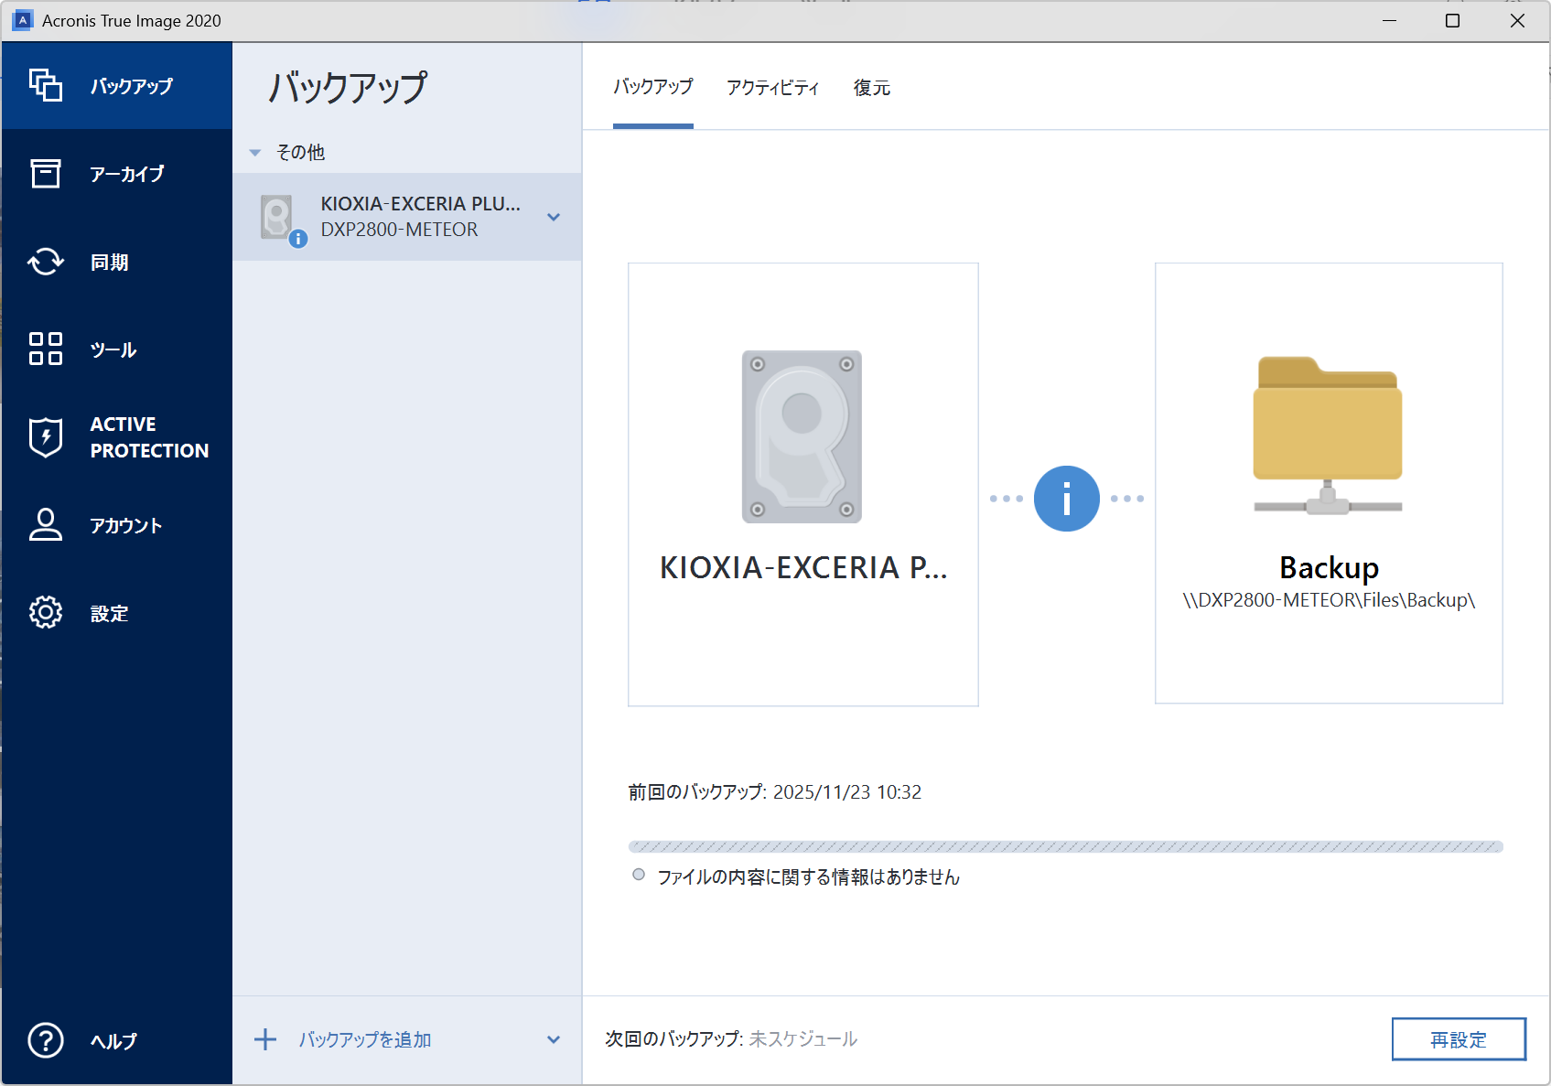The width and height of the screenshot is (1551, 1086).
Task: Open Active Protection shield icon
Action: point(46,437)
